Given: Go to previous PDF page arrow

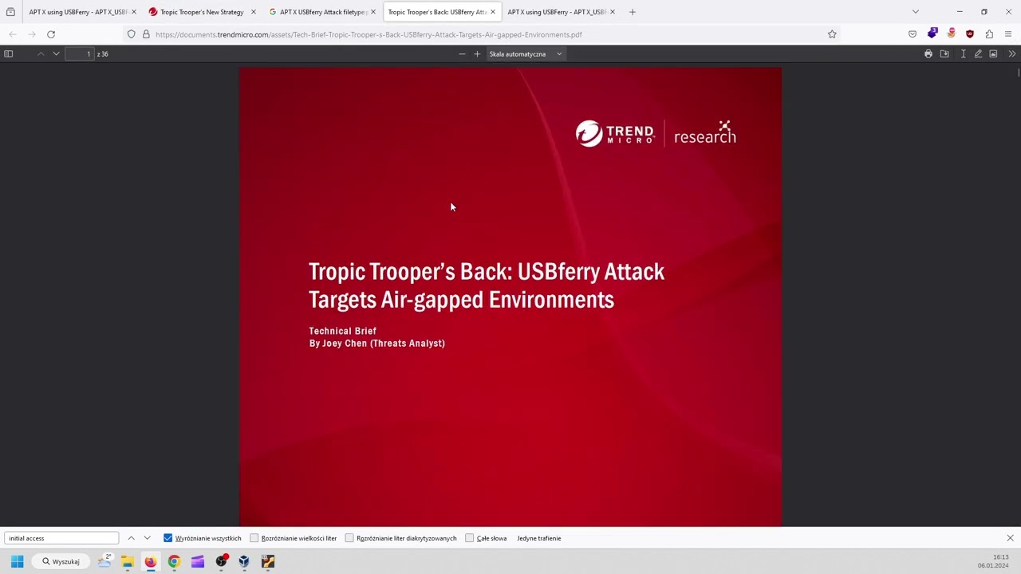Looking at the screenshot, I should point(41,53).
